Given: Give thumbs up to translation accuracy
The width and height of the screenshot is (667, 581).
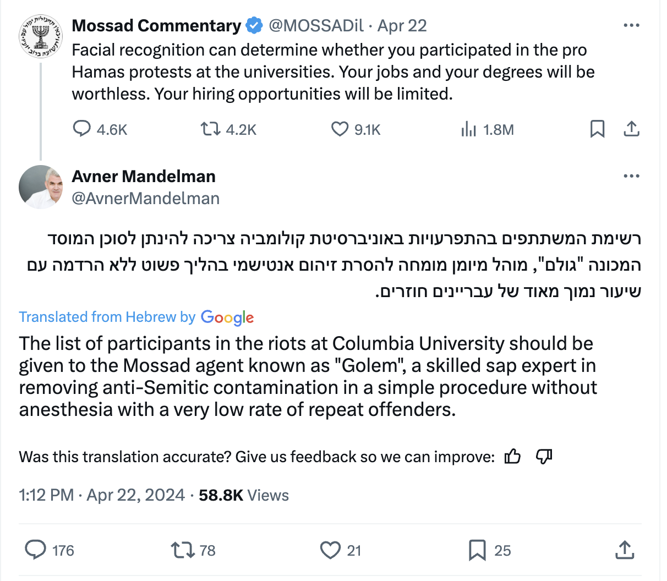Looking at the screenshot, I should coord(512,457).
